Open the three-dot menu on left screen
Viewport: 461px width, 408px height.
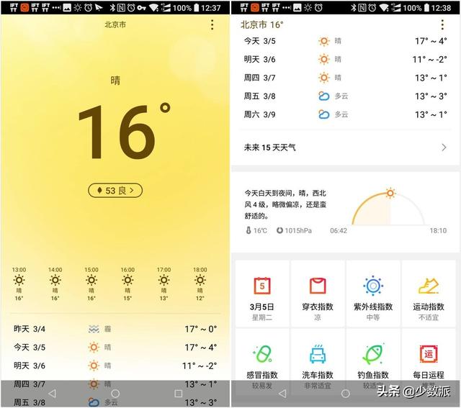click(212, 25)
